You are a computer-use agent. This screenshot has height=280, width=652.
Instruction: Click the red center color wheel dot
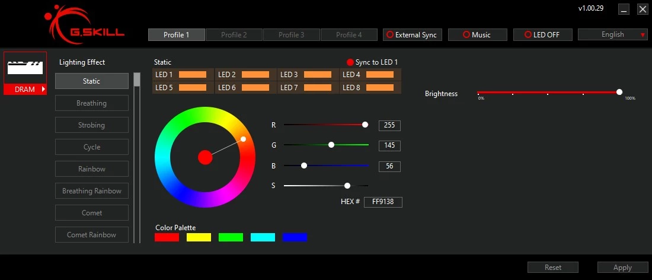(x=206, y=157)
